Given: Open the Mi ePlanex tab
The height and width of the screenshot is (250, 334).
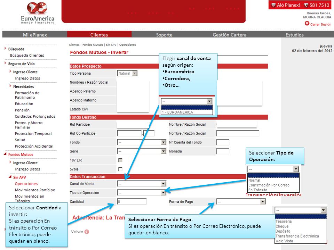Looking at the screenshot, I should pos(35,35).
